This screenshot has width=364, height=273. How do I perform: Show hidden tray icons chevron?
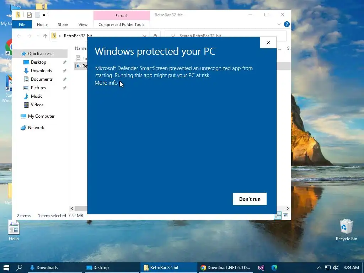pyautogui.click(x=319, y=268)
